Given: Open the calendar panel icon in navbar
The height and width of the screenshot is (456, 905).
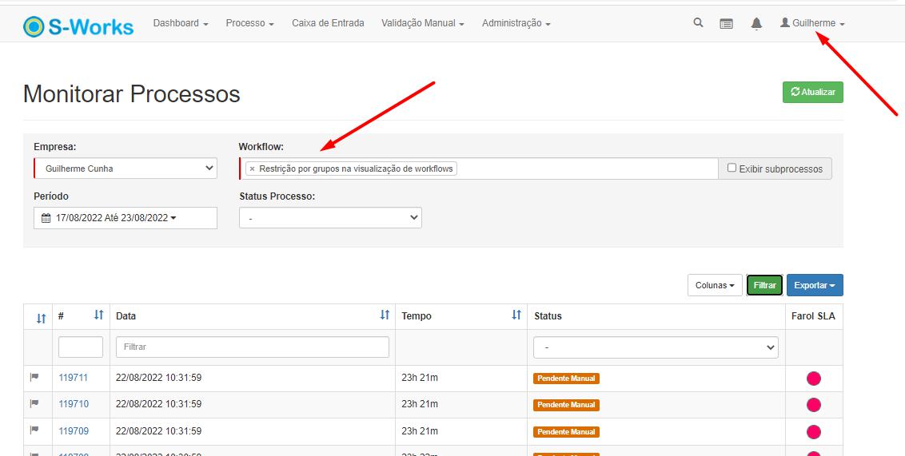Looking at the screenshot, I should coord(726,24).
